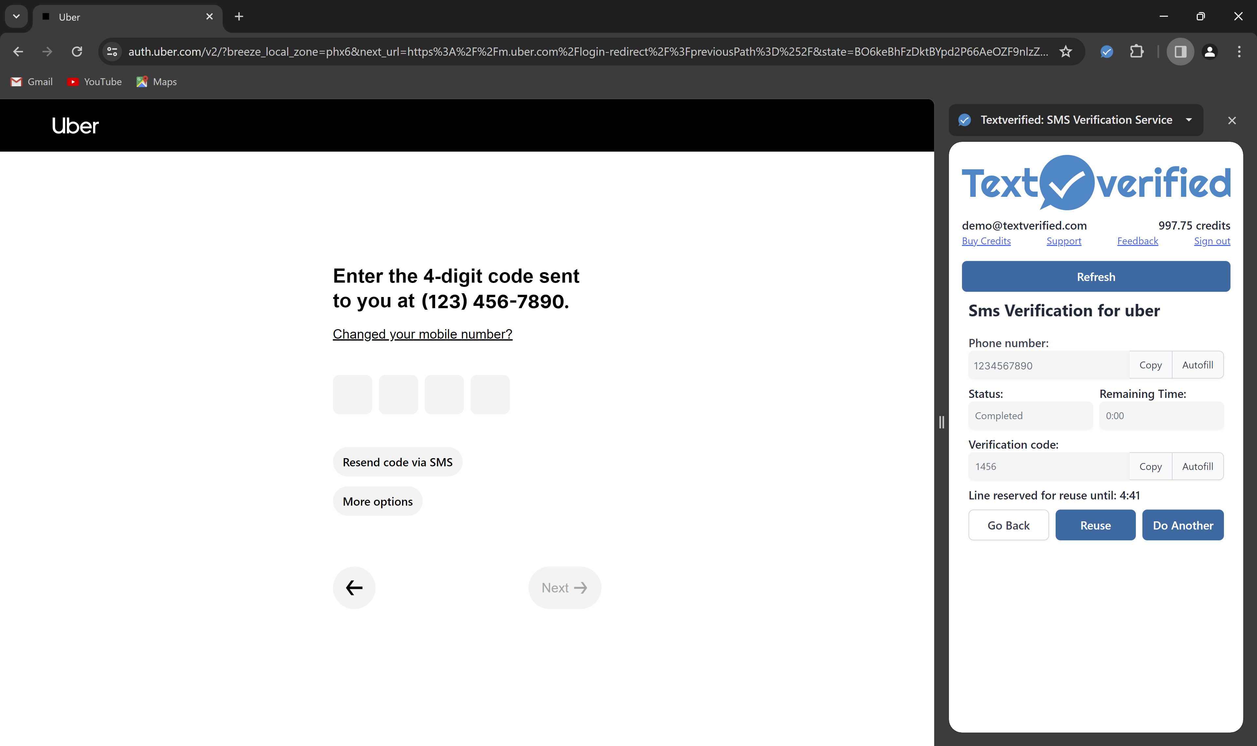This screenshot has width=1257, height=746.
Task: Click the More options button on Uber page
Action: click(x=377, y=501)
